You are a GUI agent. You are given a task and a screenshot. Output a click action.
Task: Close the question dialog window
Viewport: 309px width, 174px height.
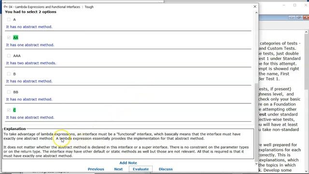(255, 6)
